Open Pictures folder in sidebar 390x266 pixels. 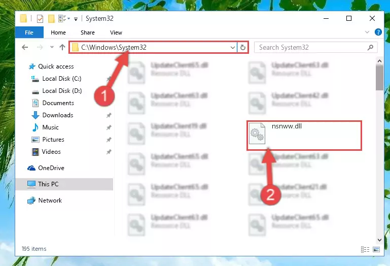[x=53, y=140]
